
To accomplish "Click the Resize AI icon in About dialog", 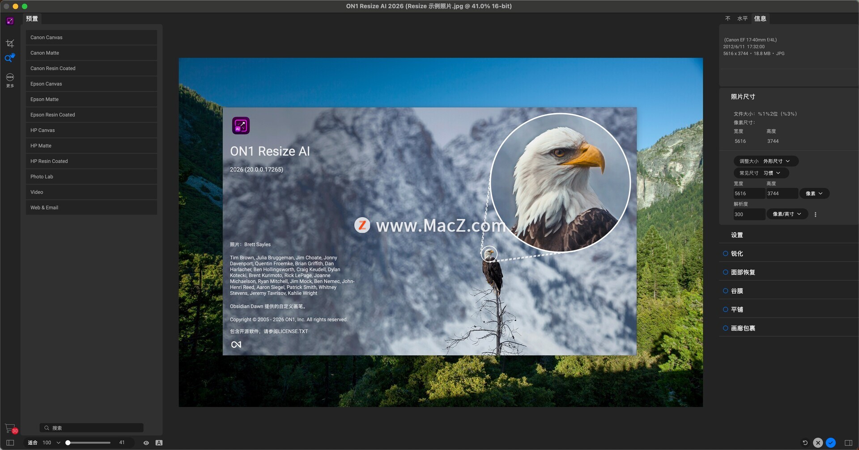I will pos(241,126).
